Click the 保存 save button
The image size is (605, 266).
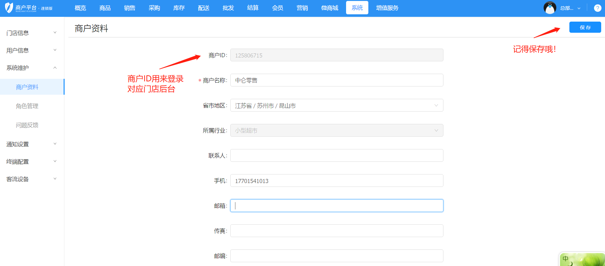pyautogui.click(x=585, y=27)
